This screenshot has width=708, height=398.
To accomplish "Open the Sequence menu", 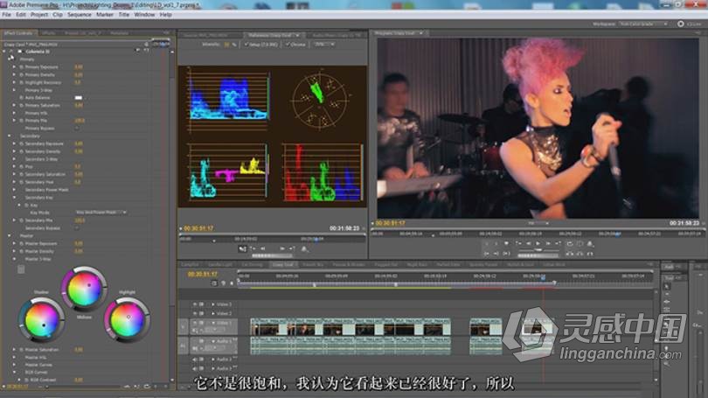I will coord(79,14).
